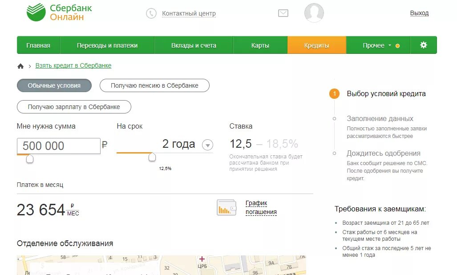
Task: Click the Дождитесь одобрения step heading
Action: (x=384, y=153)
